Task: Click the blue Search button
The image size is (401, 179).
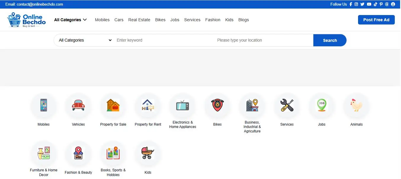Action: point(330,40)
